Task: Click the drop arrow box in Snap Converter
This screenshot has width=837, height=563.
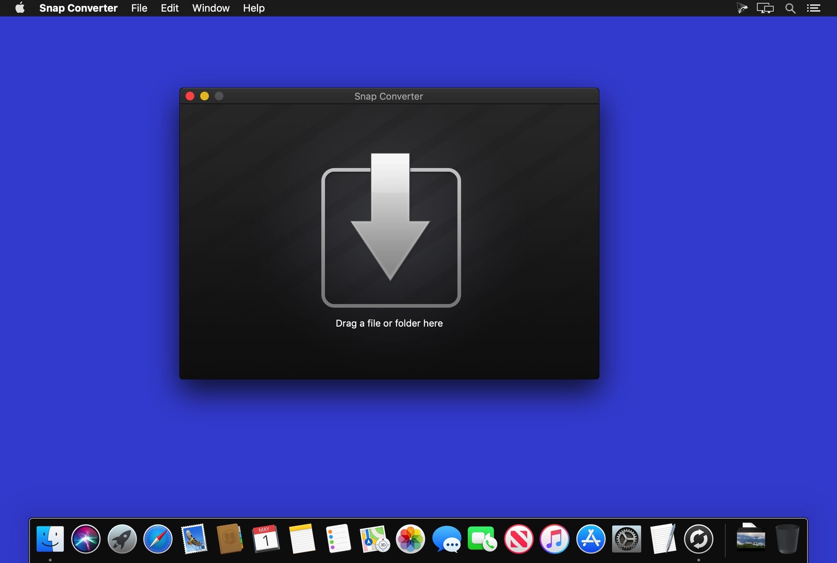Action: (391, 231)
